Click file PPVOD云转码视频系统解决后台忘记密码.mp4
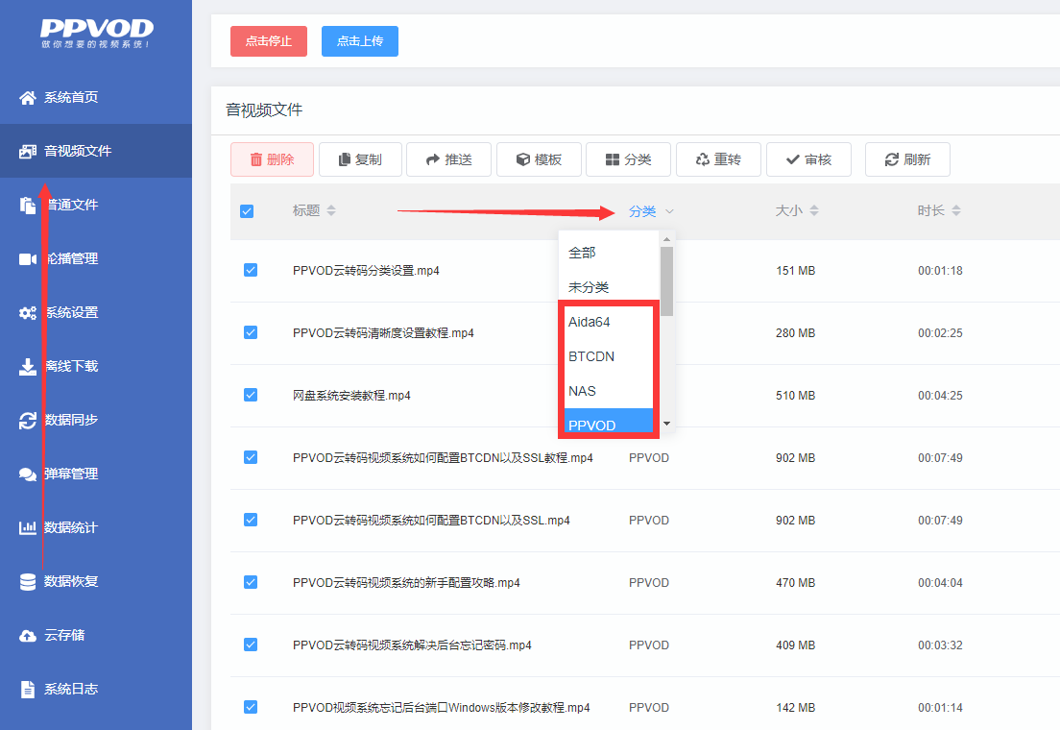1060x730 pixels. (412, 645)
